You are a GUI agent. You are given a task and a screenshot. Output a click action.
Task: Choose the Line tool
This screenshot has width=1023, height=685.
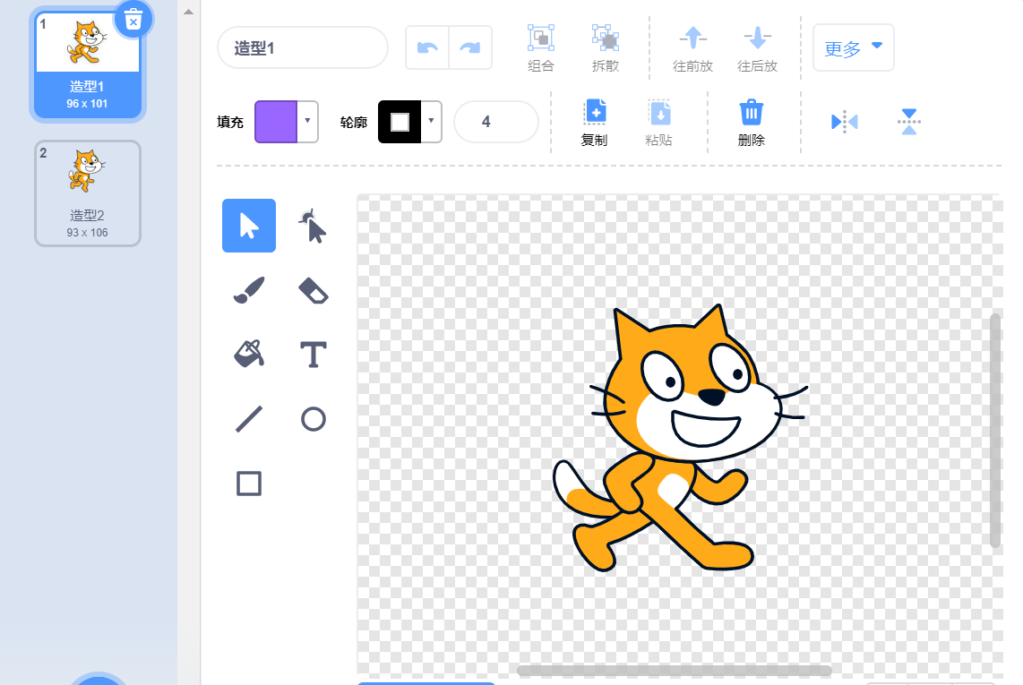coord(248,419)
